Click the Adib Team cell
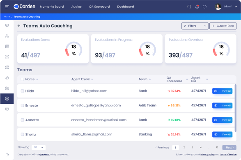 [x=147, y=105]
